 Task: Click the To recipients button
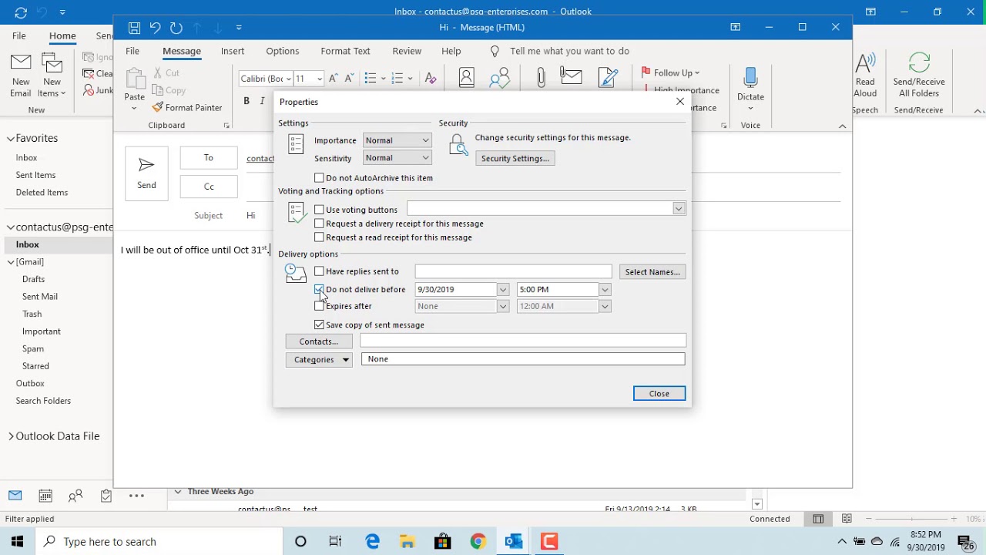click(209, 158)
